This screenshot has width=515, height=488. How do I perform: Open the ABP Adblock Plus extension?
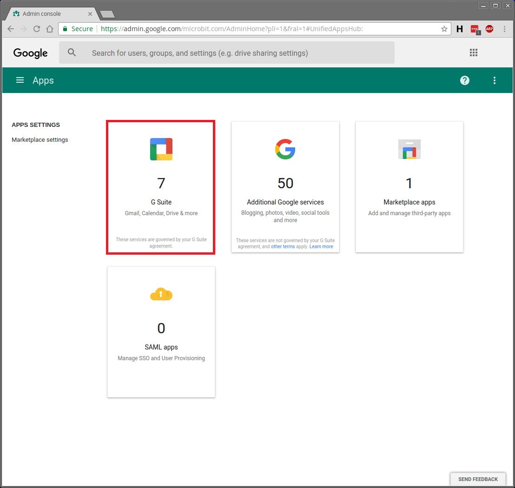[489, 29]
